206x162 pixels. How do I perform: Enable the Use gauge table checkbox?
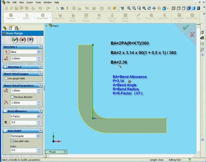pyautogui.click(x=6, y=78)
